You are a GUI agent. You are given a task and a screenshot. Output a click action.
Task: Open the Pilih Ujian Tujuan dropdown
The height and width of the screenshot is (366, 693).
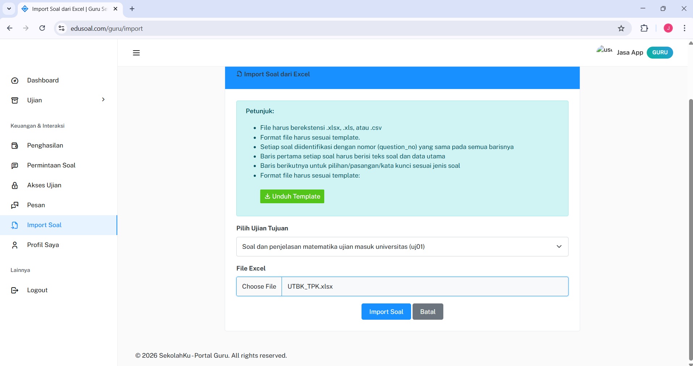point(402,247)
